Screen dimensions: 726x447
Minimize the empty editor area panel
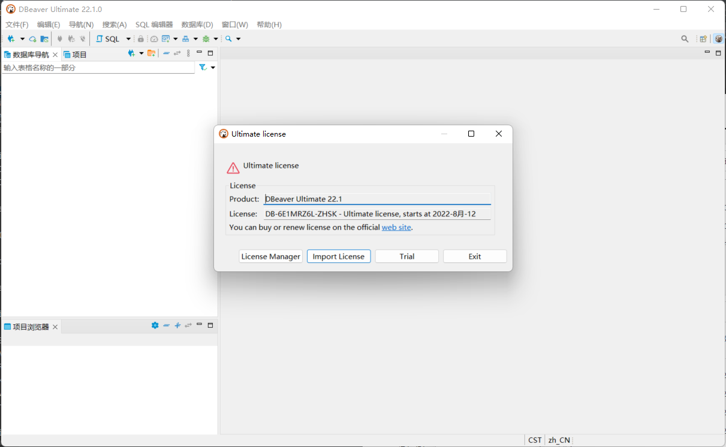707,53
